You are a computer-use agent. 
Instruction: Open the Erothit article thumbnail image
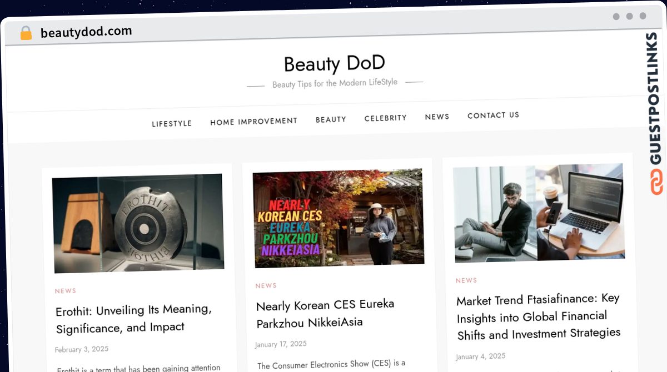coord(138,223)
